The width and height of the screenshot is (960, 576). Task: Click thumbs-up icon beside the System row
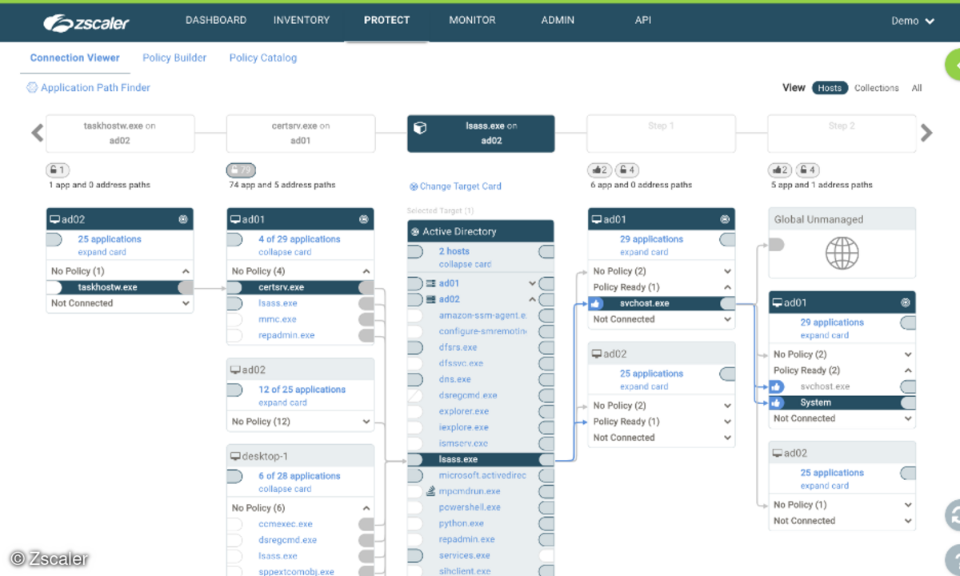[777, 402]
